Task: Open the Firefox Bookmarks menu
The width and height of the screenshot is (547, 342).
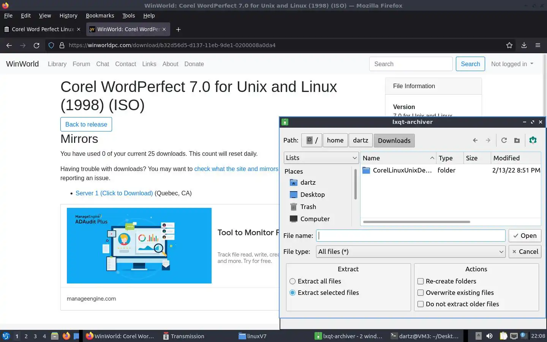Action: coord(100,16)
